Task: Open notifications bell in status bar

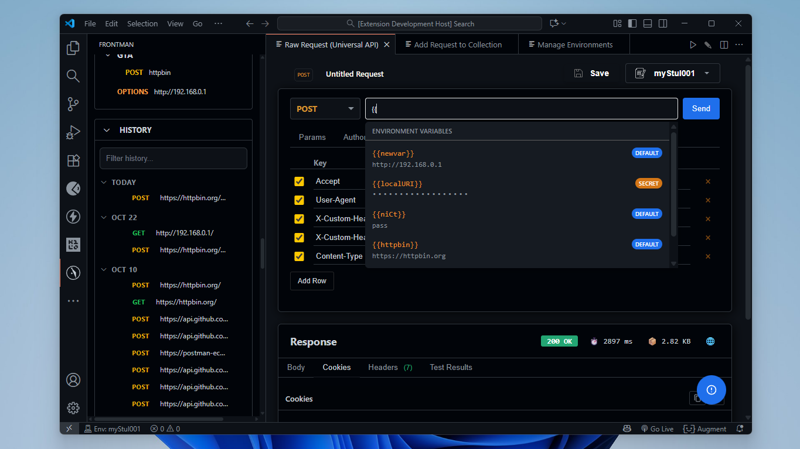Action: coord(740,429)
